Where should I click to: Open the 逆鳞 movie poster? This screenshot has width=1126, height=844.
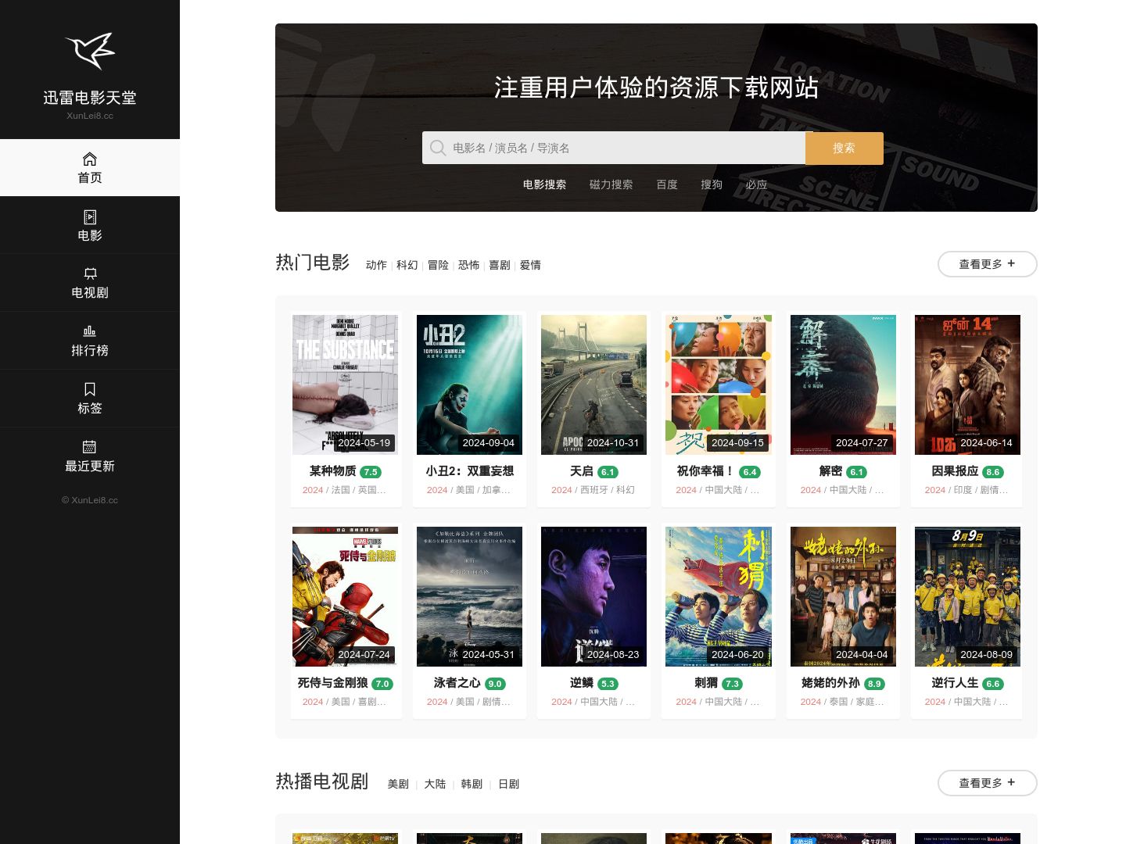click(593, 596)
